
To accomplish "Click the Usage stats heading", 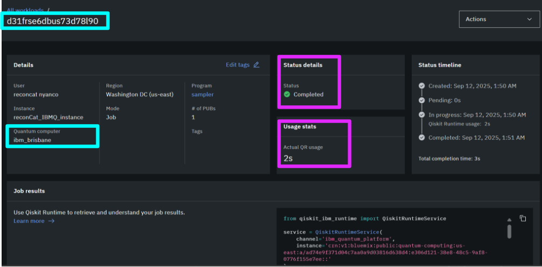I will click(300, 127).
